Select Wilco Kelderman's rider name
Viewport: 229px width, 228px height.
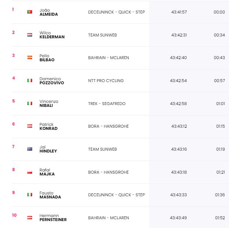pos(52,35)
